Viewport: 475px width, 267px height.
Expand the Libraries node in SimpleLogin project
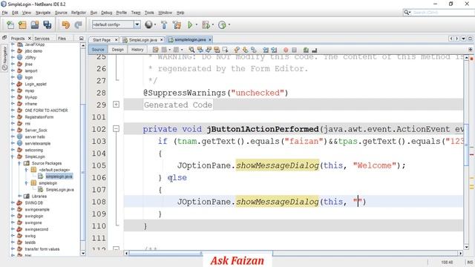tap(20, 196)
